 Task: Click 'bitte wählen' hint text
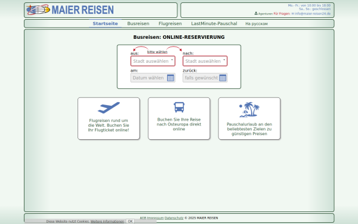[158, 52]
